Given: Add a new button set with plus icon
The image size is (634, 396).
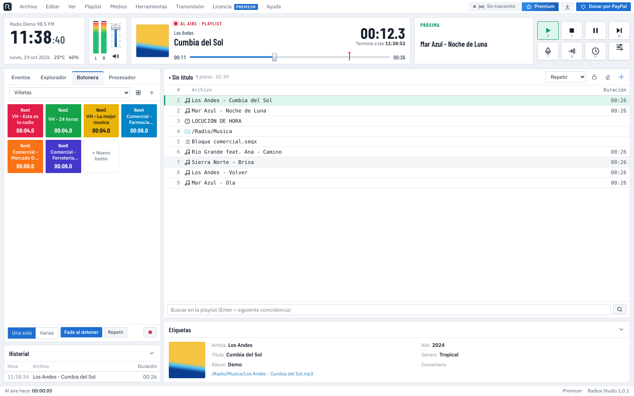Looking at the screenshot, I should 152,93.
